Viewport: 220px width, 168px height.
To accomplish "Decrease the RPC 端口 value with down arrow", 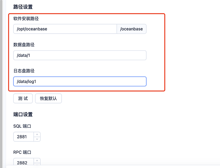I will tap(37, 165).
